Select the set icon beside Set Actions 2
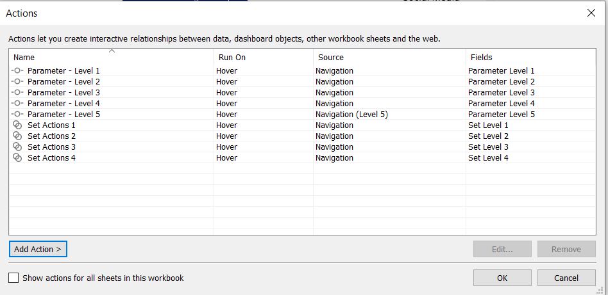Image resolution: width=608 pixels, height=295 pixels. click(17, 136)
